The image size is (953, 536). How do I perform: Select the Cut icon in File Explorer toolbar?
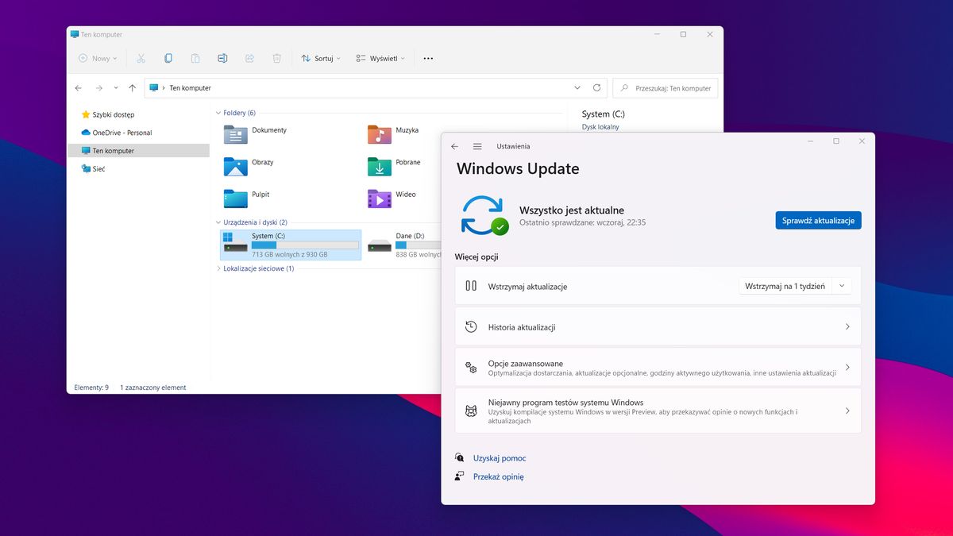pyautogui.click(x=141, y=58)
